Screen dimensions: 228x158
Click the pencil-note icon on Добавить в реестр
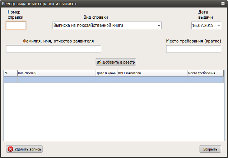tap(99, 62)
